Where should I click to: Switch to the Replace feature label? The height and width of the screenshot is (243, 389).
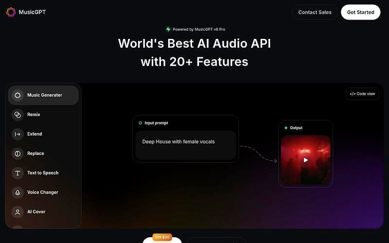[35, 154]
